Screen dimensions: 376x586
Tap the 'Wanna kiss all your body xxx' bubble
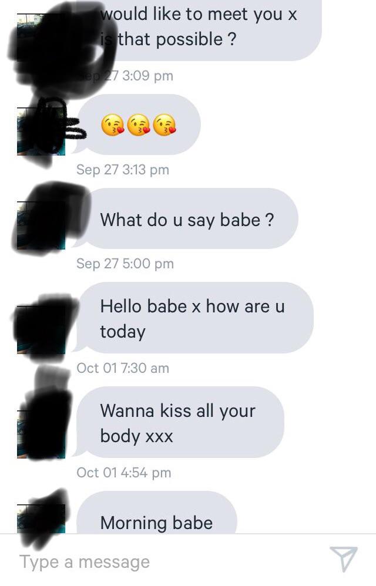click(179, 422)
